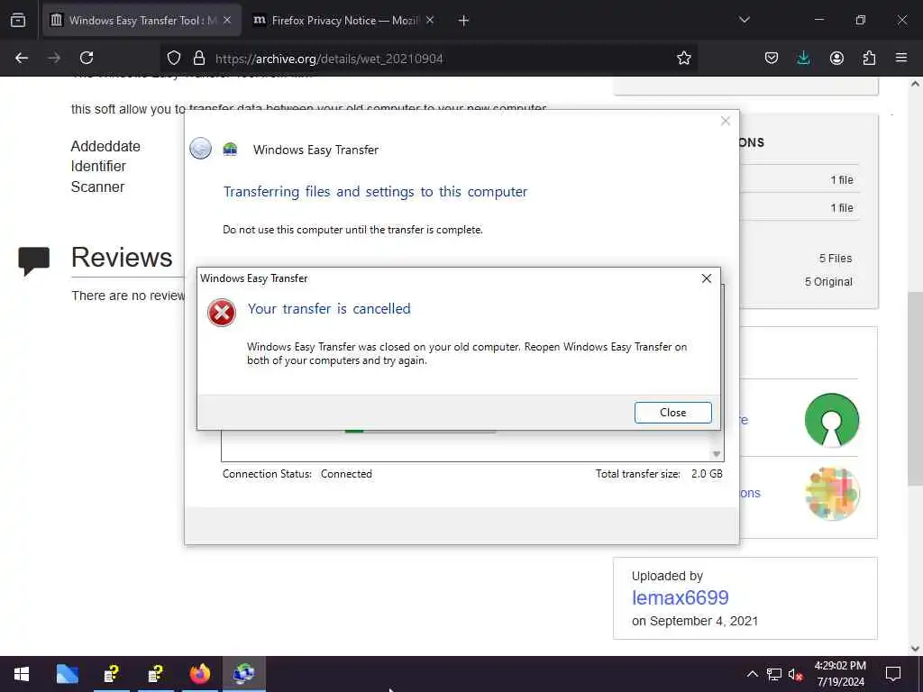Click the 5 Files download link
Image resolution: width=923 pixels, height=692 pixels.
pyautogui.click(x=836, y=259)
